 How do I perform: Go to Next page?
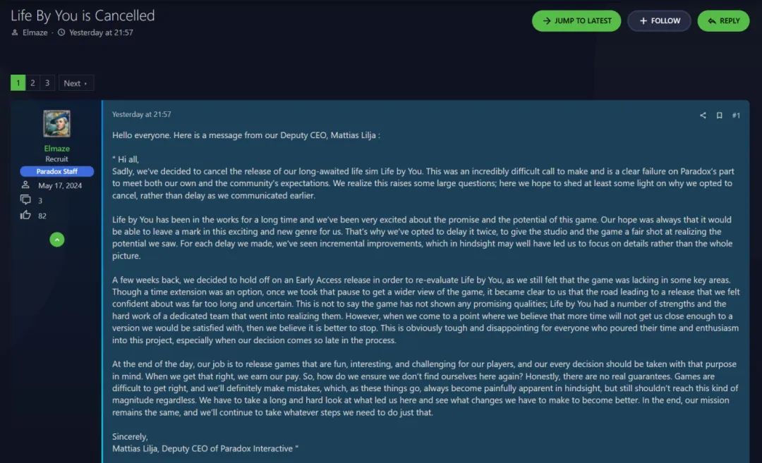[x=75, y=83]
